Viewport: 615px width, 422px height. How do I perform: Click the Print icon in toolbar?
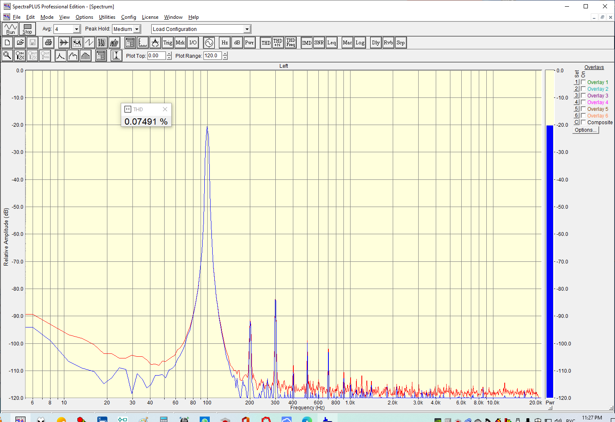48,43
